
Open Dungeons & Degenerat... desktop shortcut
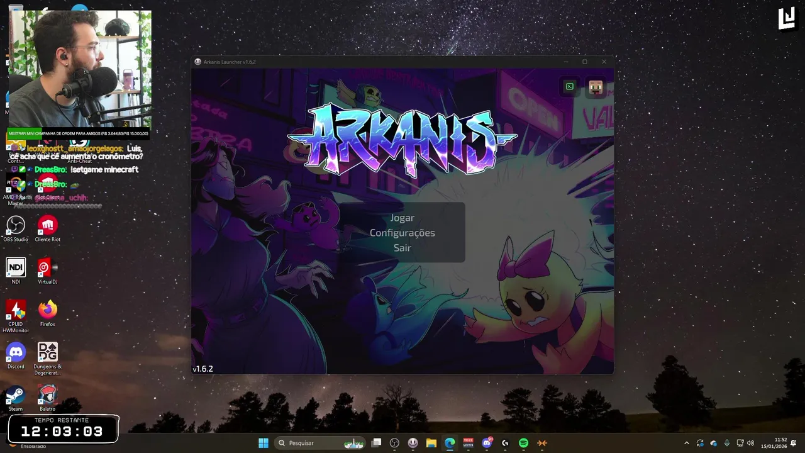point(48,359)
